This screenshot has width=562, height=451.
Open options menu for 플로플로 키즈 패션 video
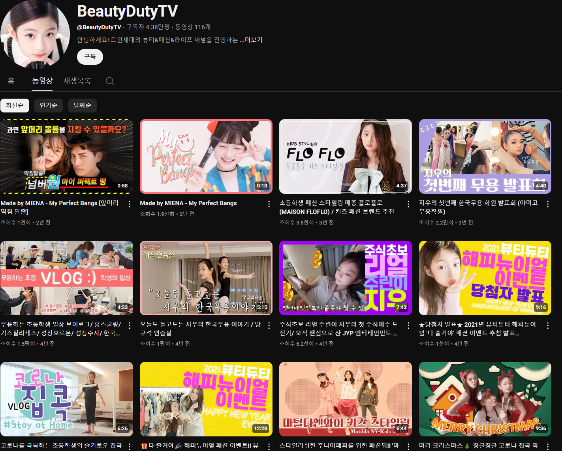(408, 204)
